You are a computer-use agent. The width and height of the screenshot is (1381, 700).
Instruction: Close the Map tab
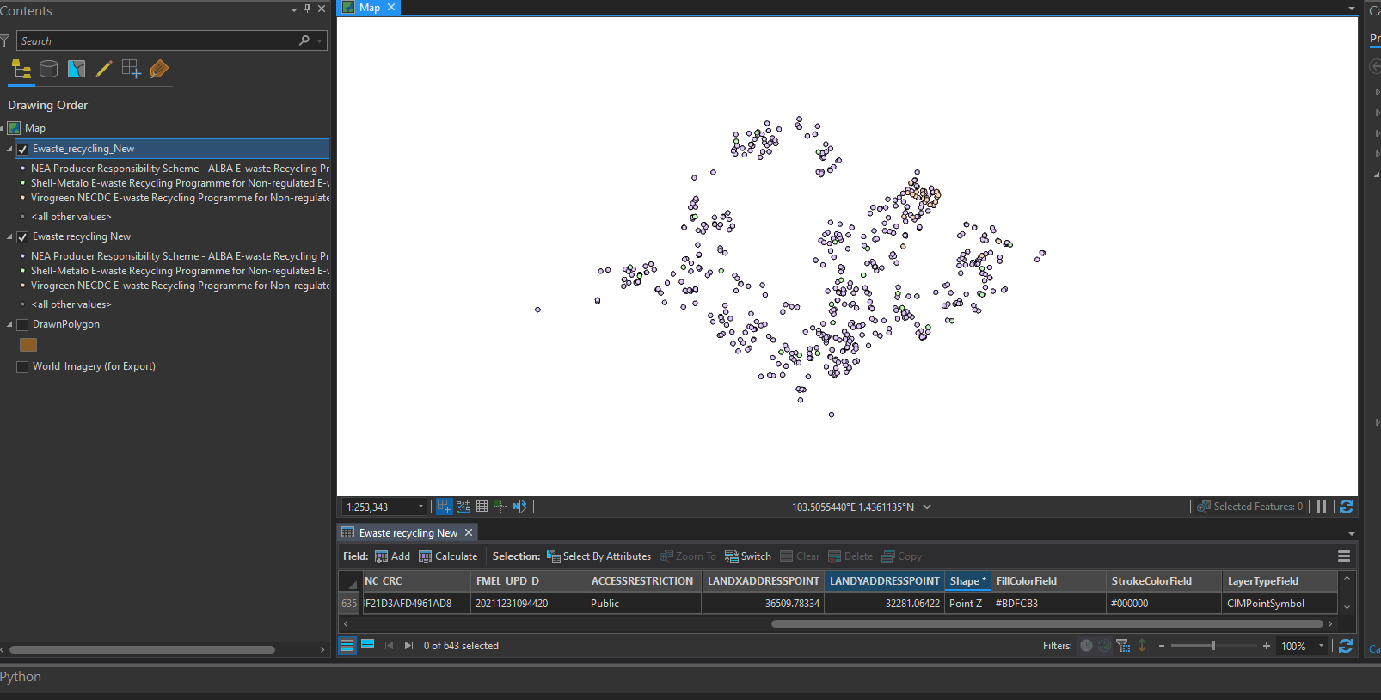[x=391, y=7]
